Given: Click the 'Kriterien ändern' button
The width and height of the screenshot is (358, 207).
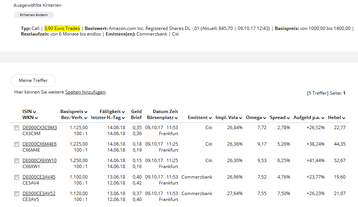Looking at the screenshot, I should (34, 15).
